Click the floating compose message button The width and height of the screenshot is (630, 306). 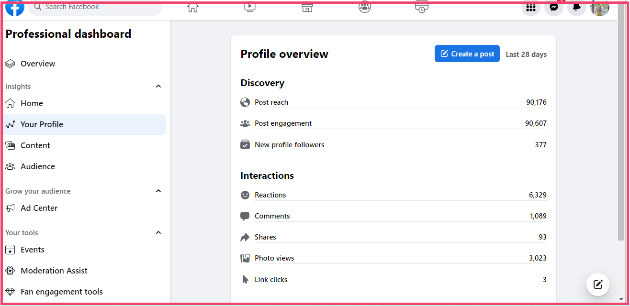598,284
